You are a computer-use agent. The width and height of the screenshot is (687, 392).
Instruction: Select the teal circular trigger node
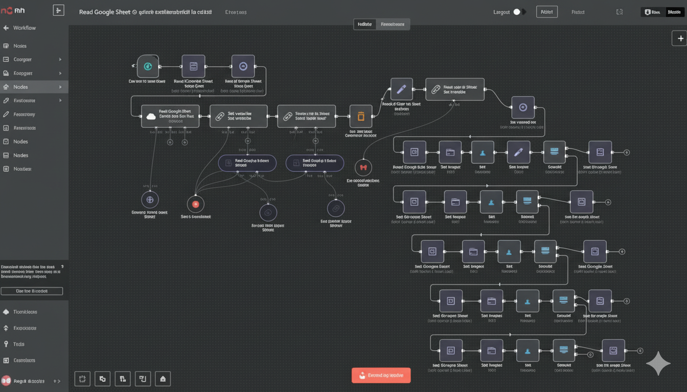(x=148, y=66)
